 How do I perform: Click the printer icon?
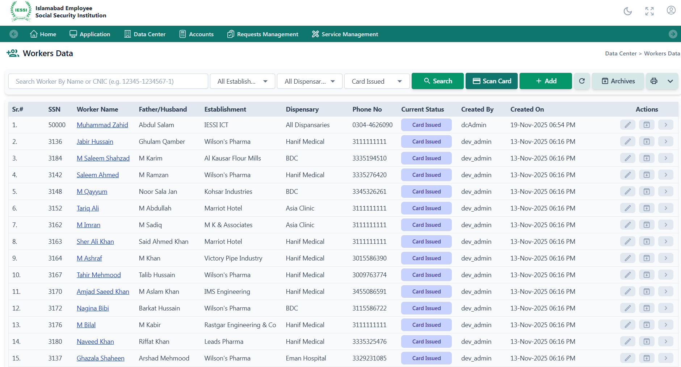pyautogui.click(x=654, y=81)
